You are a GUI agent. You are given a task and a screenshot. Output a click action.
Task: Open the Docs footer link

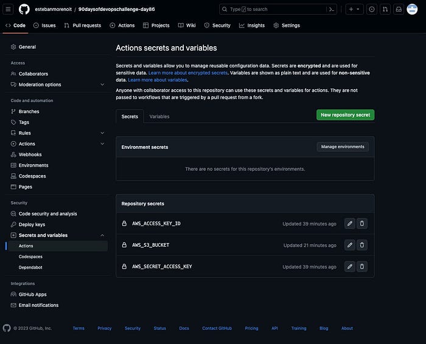pyautogui.click(x=184, y=328)
